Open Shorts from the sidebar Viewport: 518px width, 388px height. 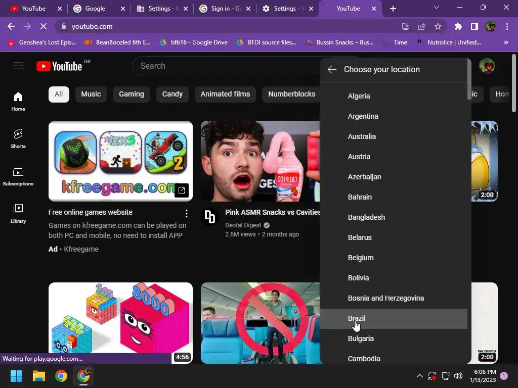[18, 138]
